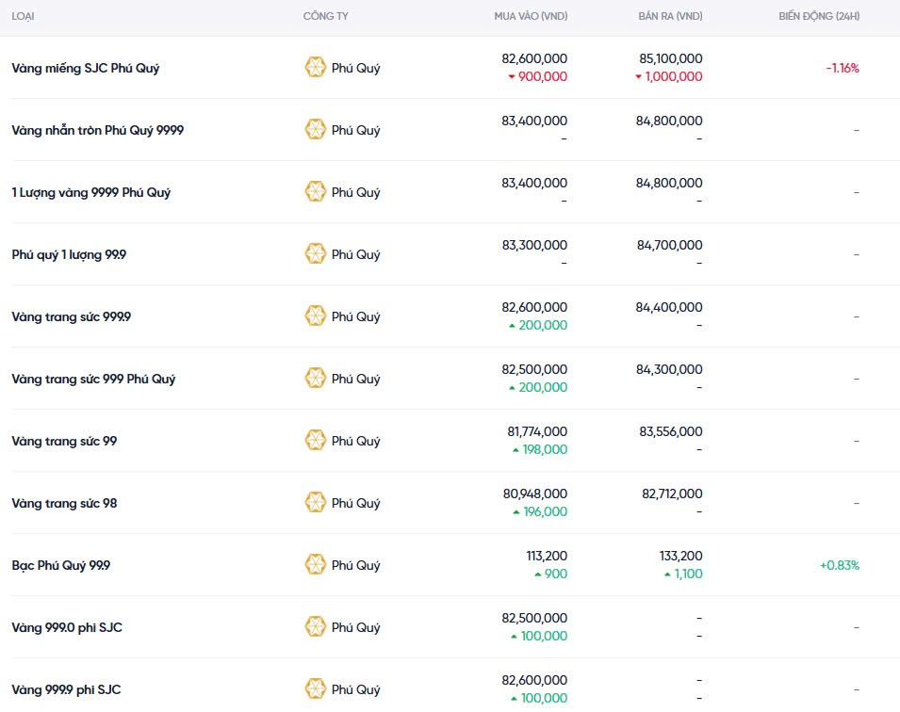The height and width of the screenshot is (712, 900).
Task: Click the -1.16% change value
Action: [842, 68]
